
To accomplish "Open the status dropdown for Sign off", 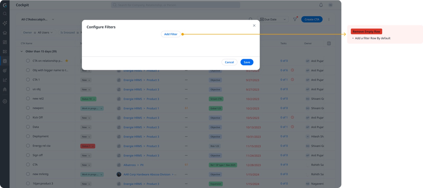I will pos(86,156).
